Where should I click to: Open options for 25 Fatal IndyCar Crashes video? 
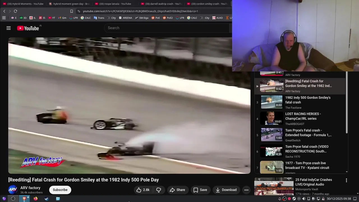[x=346, y=180]
